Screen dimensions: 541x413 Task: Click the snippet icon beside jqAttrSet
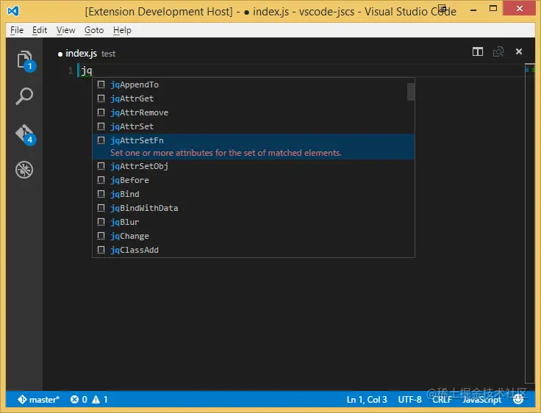point(101,126)
